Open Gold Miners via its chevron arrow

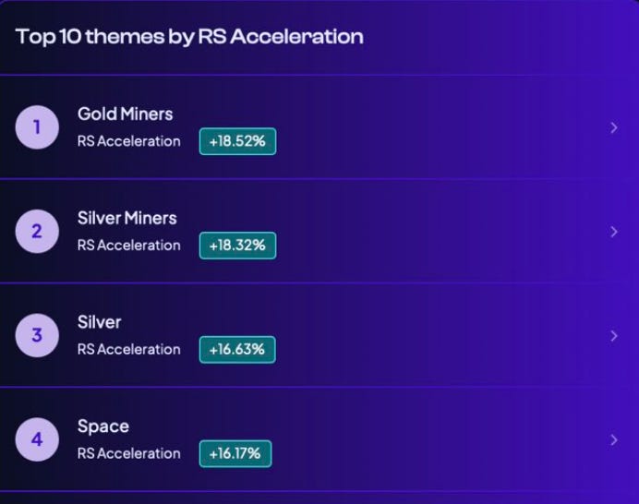click(x=614, y=127)
